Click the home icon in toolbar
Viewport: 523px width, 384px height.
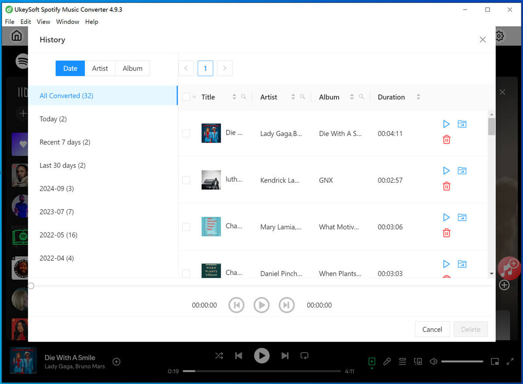pyautogui.click(x=17, y=36)
